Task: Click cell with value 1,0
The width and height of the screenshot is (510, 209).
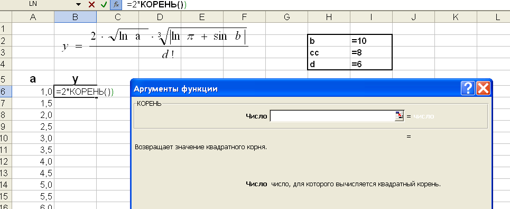Action: [33, 92]
